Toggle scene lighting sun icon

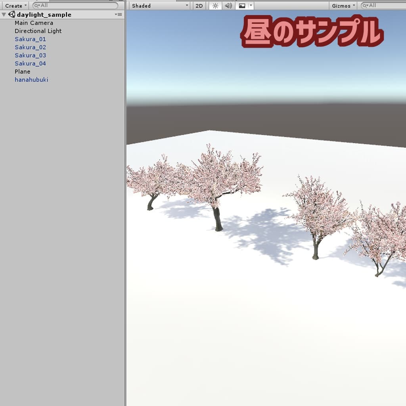(x=215, y=6)
